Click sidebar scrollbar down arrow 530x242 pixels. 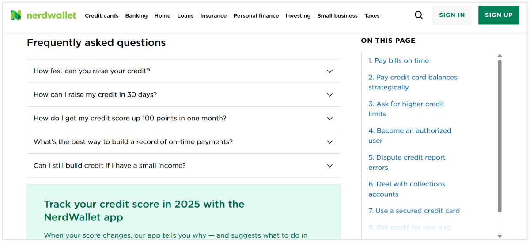(500, 236)
